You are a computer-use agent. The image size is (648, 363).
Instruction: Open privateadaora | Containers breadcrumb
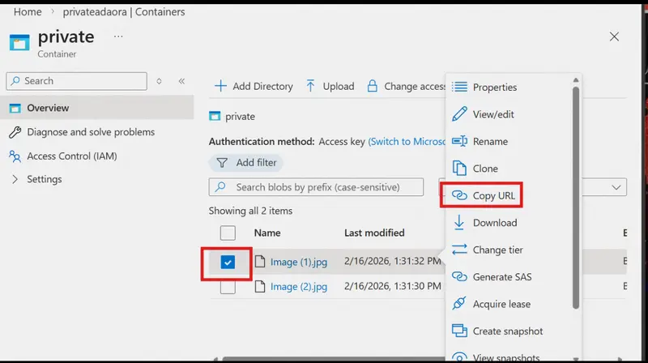(x=124, y=12)
